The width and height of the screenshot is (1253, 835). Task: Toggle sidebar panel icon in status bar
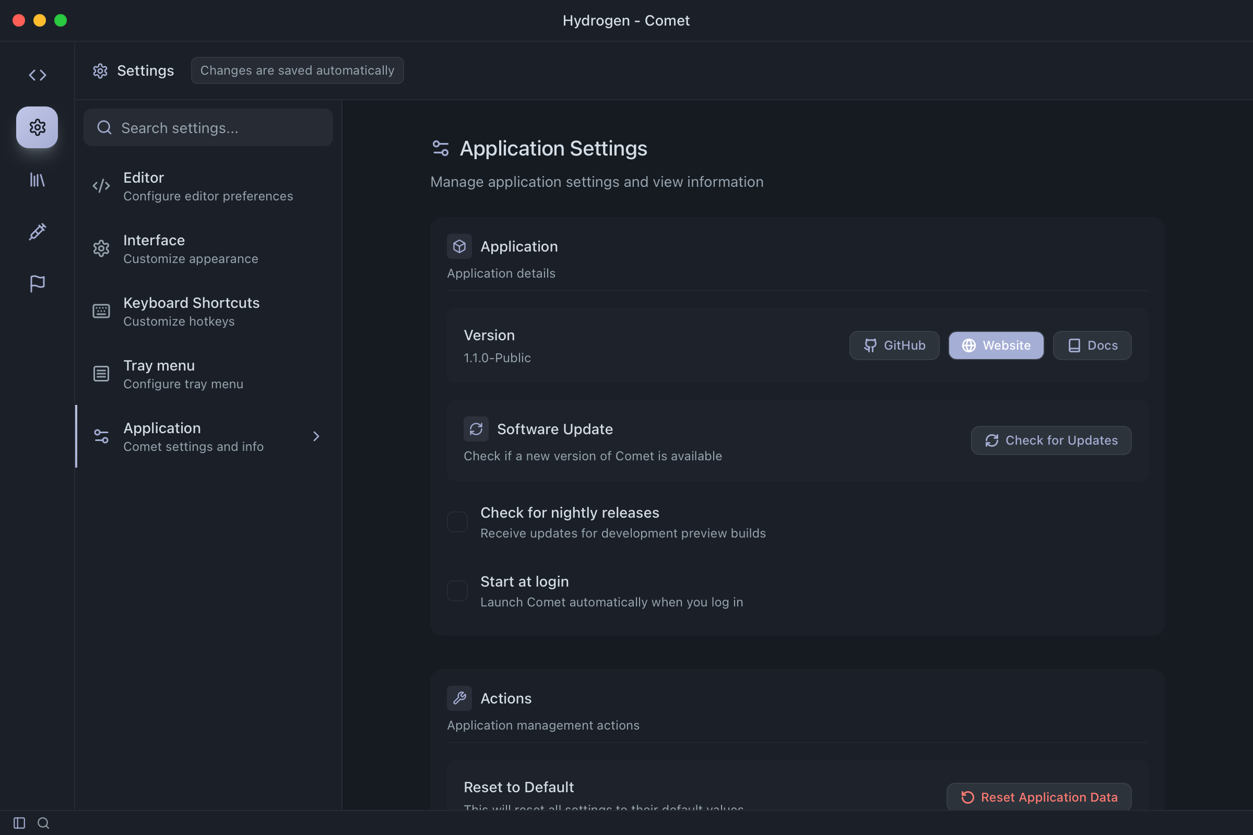19,823
